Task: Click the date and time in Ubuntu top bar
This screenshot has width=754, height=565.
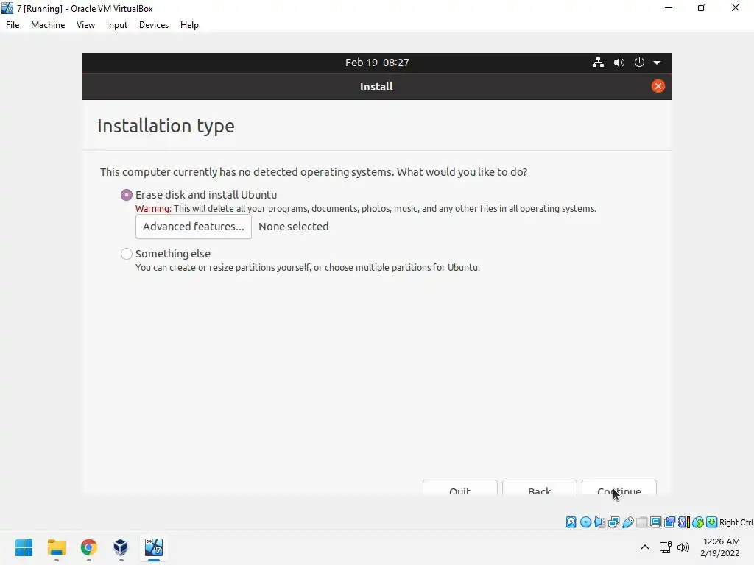Action: click(x=377, y=63)
